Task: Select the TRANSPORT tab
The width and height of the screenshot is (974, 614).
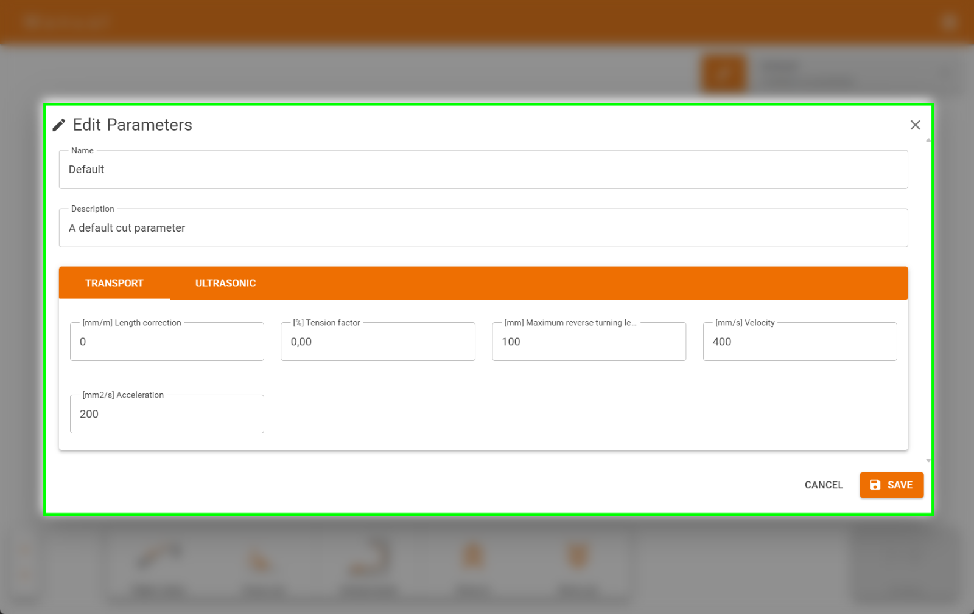Action: coord(114,283)
